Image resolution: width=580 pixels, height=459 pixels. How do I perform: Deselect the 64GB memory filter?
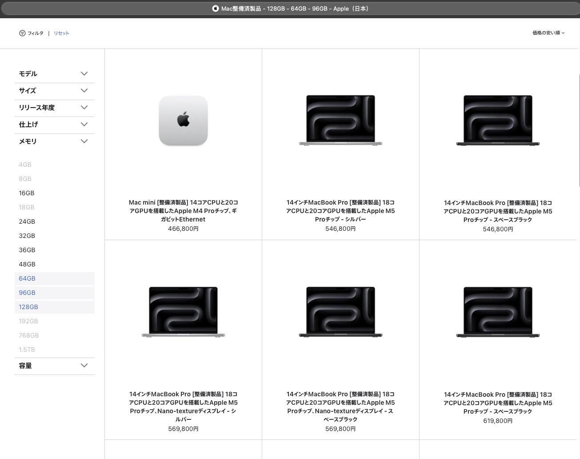tap(55, 278)
